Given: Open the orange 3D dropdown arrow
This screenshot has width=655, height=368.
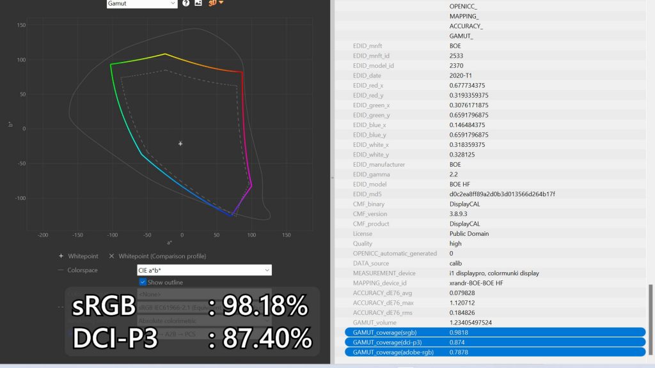Looking at the screenshot, I should 221,3.
